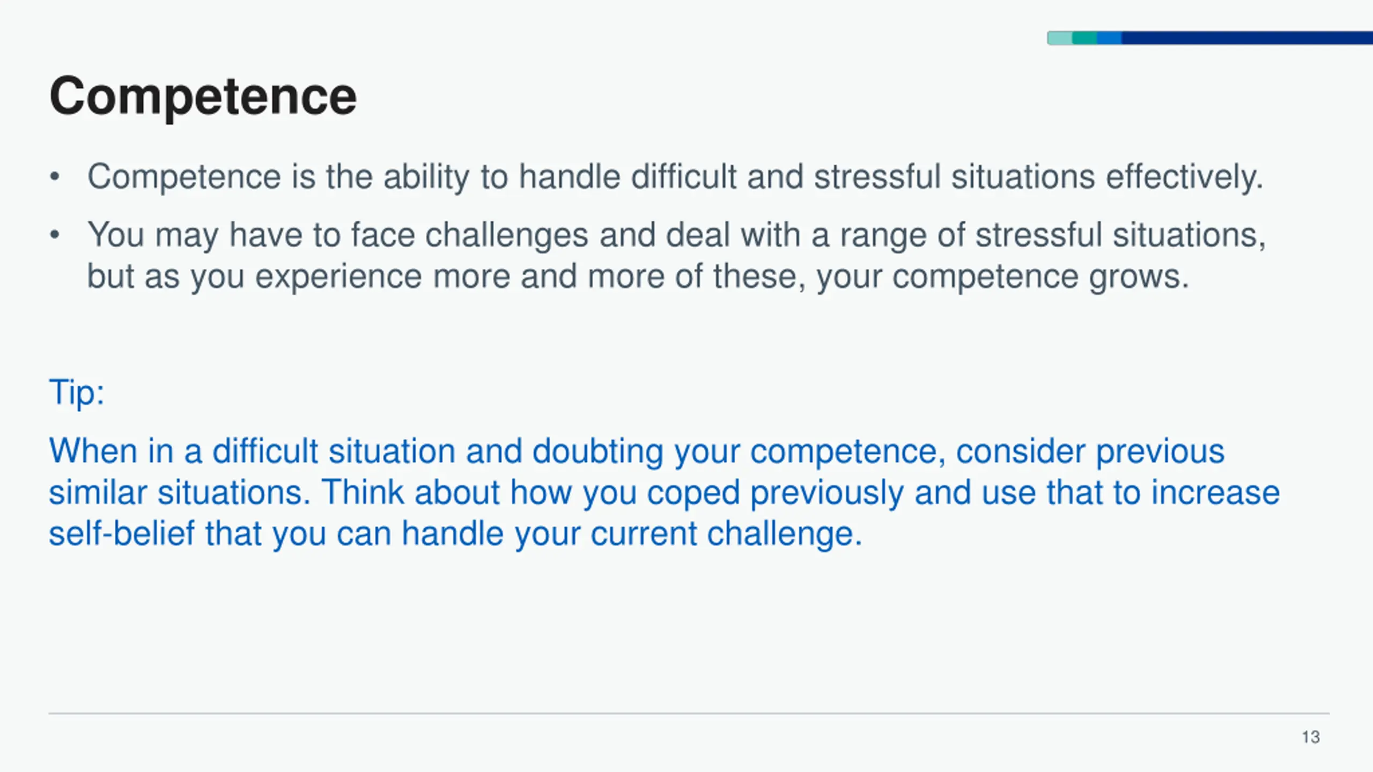
Task: Click the line starting "You may have to face"
Action: point(676,235)
